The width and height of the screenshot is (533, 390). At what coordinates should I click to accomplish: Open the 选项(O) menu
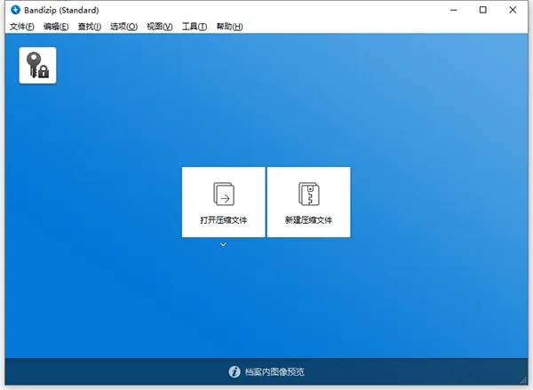point(123,27)
